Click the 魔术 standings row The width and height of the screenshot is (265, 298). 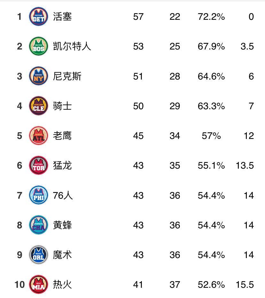tap(132, 255)
